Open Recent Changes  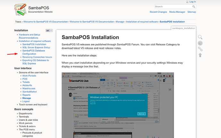click(x=158, y=12)
